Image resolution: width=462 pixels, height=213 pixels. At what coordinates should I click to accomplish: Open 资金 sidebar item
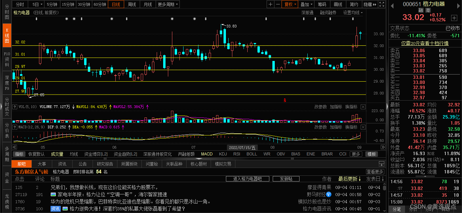tap(7, 177)
